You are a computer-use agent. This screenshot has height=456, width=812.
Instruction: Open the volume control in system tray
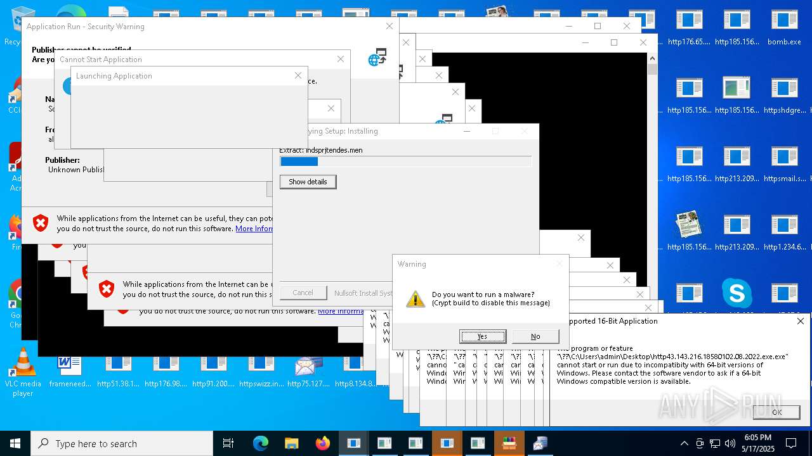click(x=730, y=443)
